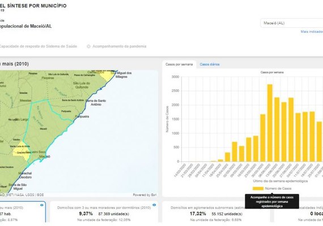Select the Domicílios em aglomerados subnormais card
323x226 pixels.
click(216, 212)
